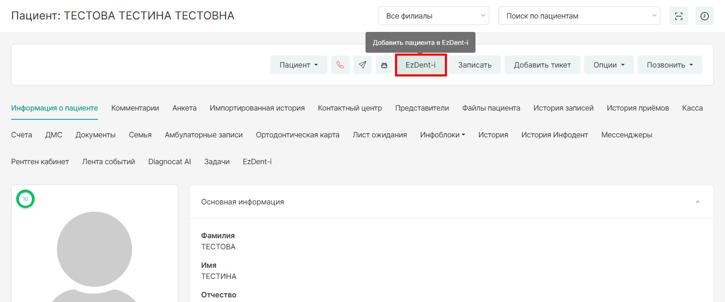Open the Ортодонтическая карта tab

pyautogui.click(x=298, y=135)
